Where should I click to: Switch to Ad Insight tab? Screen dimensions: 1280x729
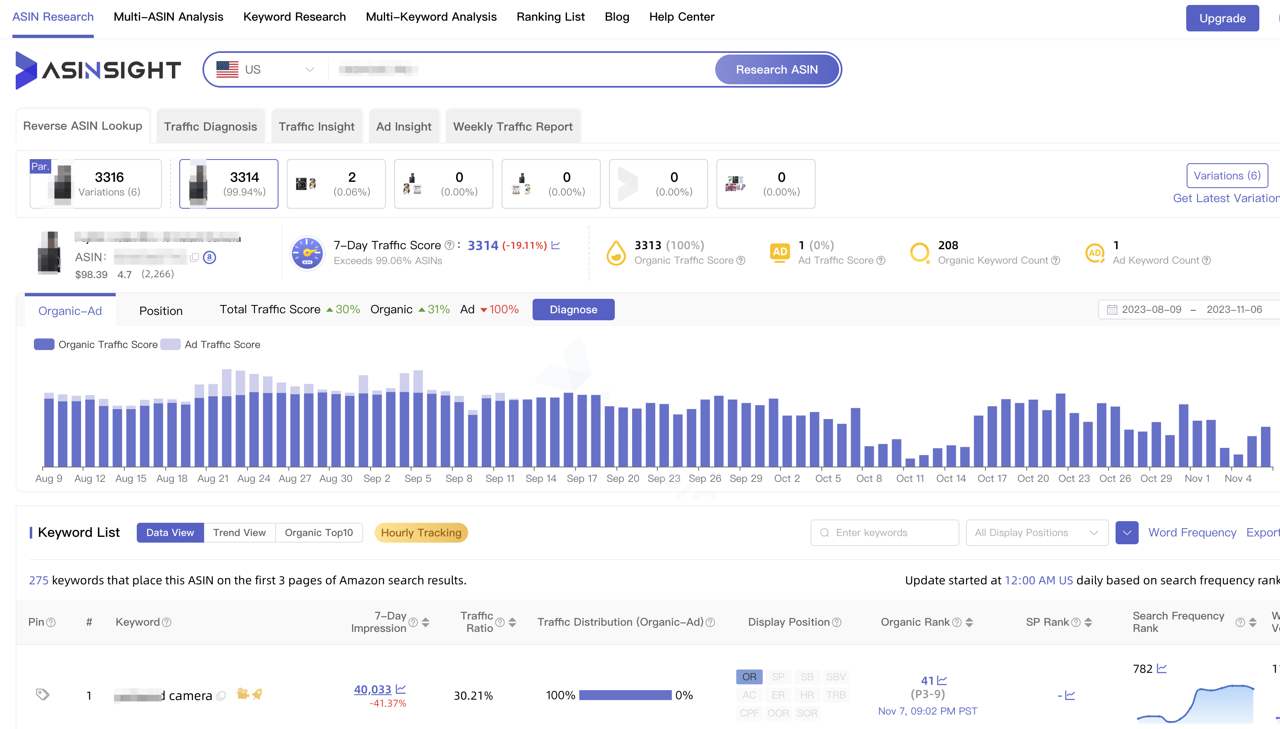[x=404, y=127]
